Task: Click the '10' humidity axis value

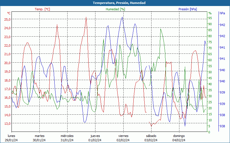Action: point(210,120)
